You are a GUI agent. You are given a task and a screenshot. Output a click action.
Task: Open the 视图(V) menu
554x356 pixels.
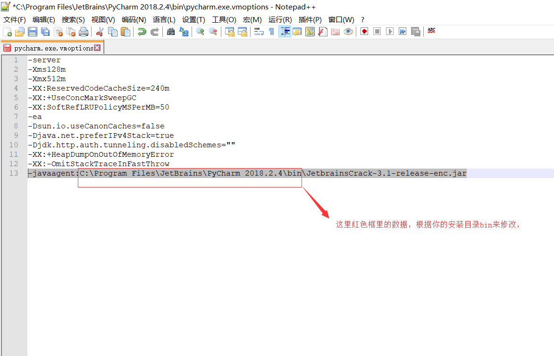pyautogui.click(x=103, y=20)
